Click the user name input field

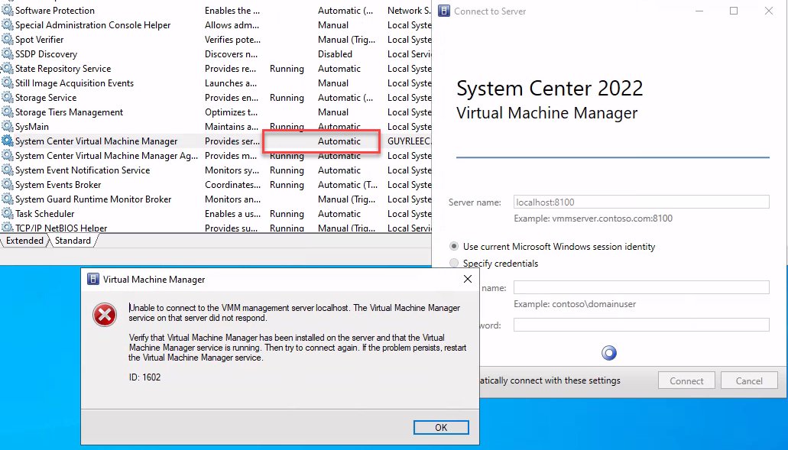pyautogui.click(x=641, y=287)
